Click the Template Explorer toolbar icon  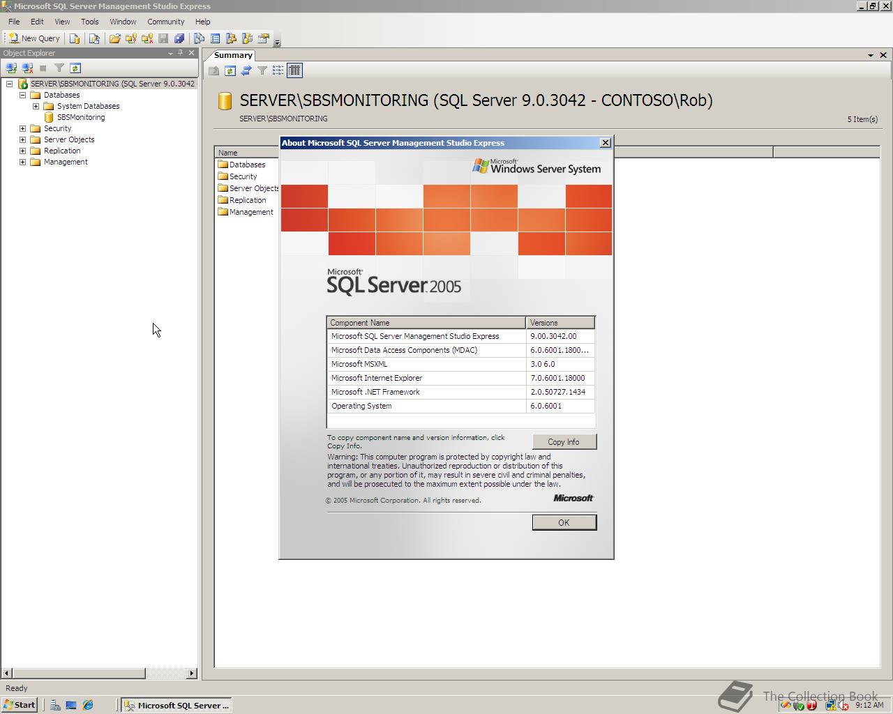tap(247, 38)
